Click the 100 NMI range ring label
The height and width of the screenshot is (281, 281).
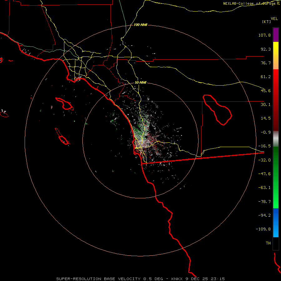point(140,25)
